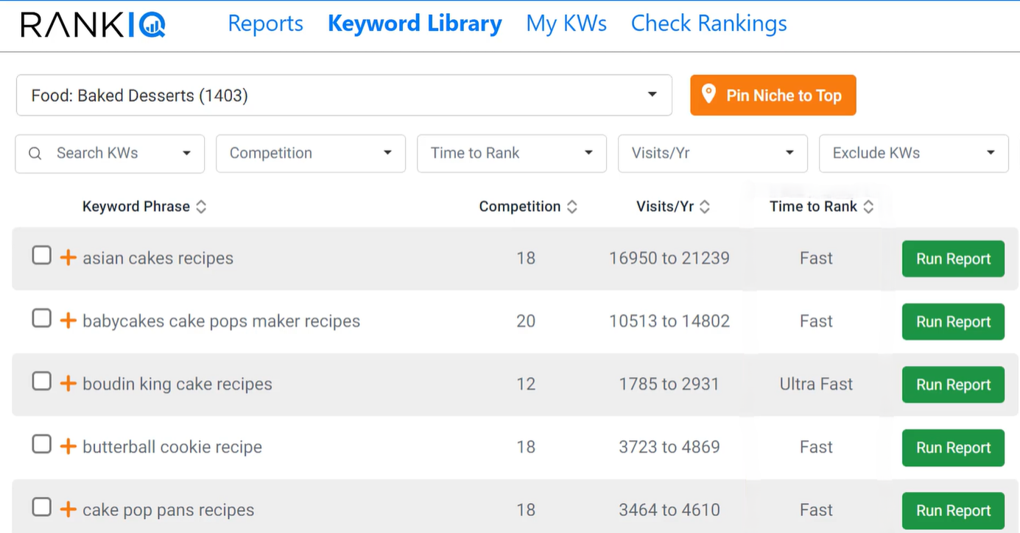Sort by Competition column arrows

tap(571, 207)
